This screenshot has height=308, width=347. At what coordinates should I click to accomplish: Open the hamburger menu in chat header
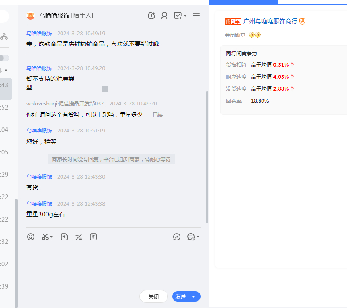(x=196, y=16)
